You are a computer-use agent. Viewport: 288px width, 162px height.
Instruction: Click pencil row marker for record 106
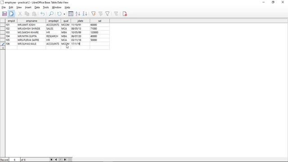coord(3,44)
